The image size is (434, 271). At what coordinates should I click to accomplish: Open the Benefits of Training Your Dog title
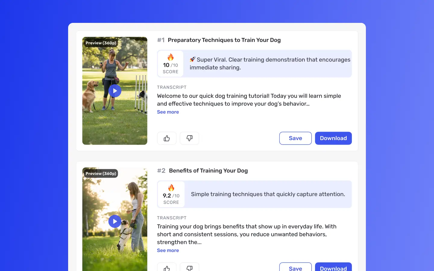tap(208, 171)
